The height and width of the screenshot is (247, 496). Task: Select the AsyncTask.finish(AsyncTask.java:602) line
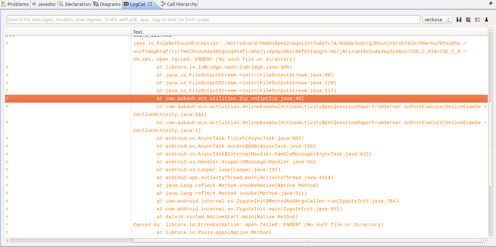246,138
